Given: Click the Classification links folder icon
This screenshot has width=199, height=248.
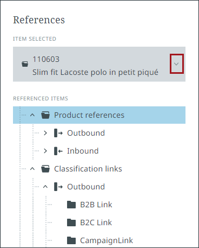Looking at the screenshot, I should pyautogui.click(x=45, y=169).
